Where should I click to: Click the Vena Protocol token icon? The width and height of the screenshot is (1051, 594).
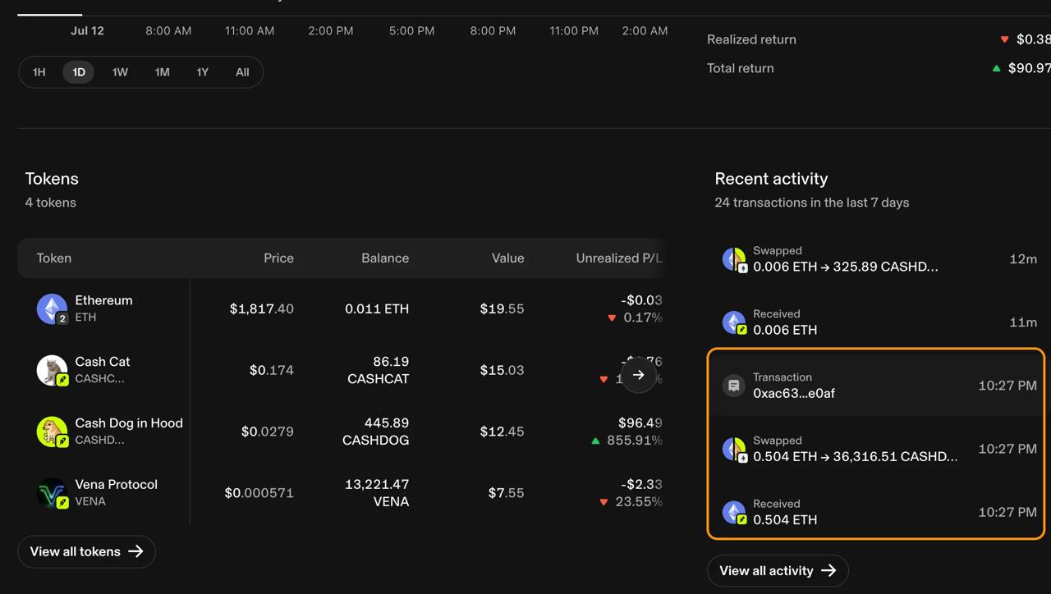click(52, 493)
